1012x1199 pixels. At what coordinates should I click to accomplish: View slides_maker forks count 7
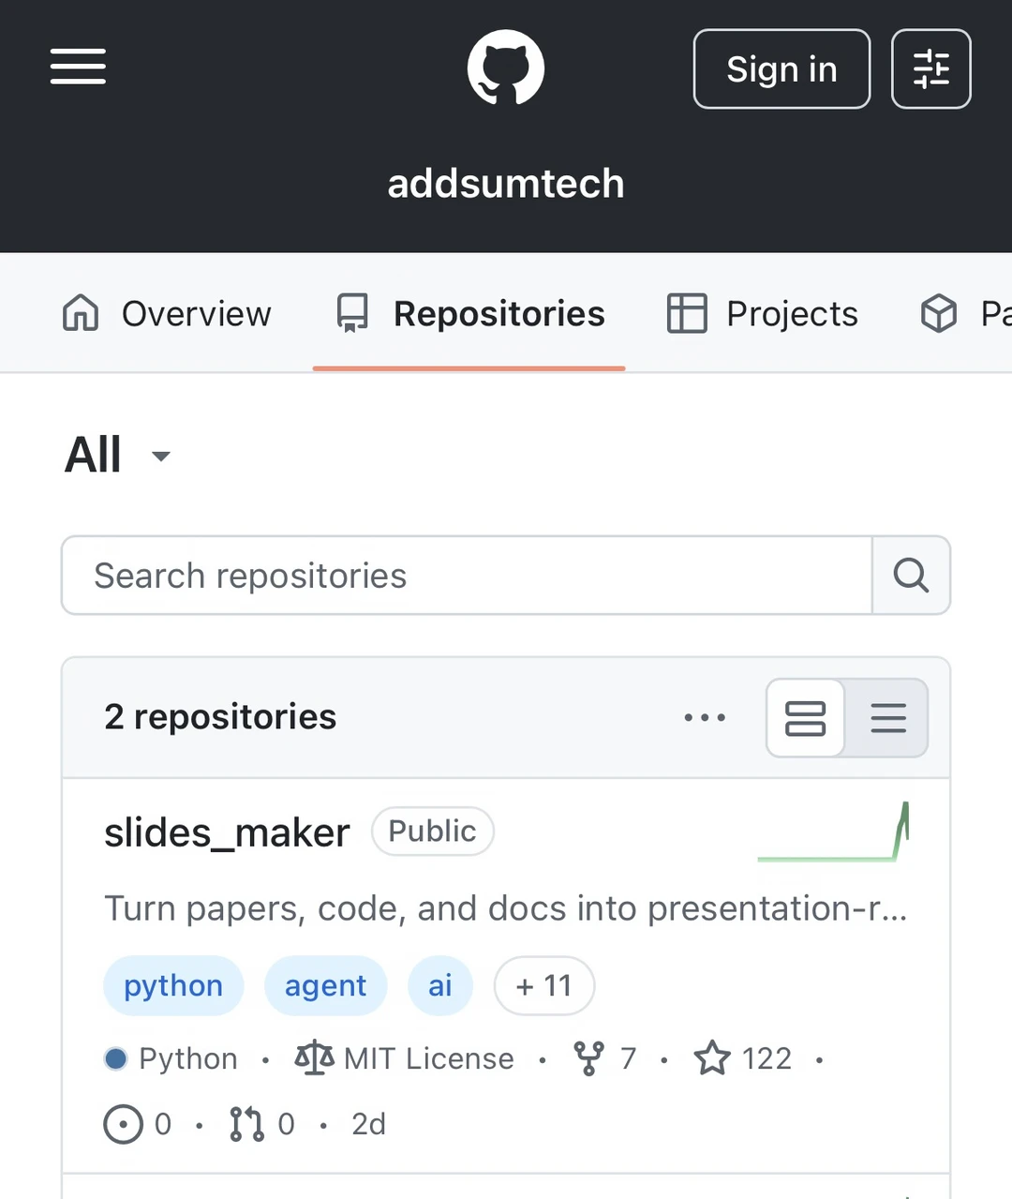pos(605,1058)
